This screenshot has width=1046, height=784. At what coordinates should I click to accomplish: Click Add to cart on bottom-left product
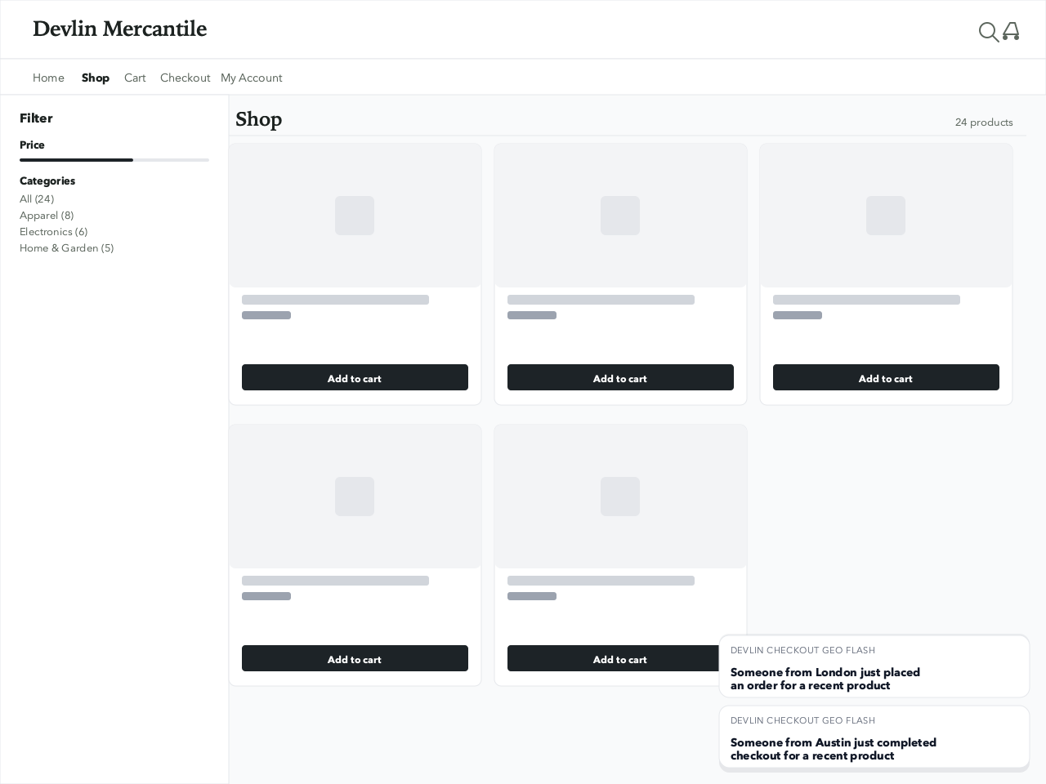point(355,658)
